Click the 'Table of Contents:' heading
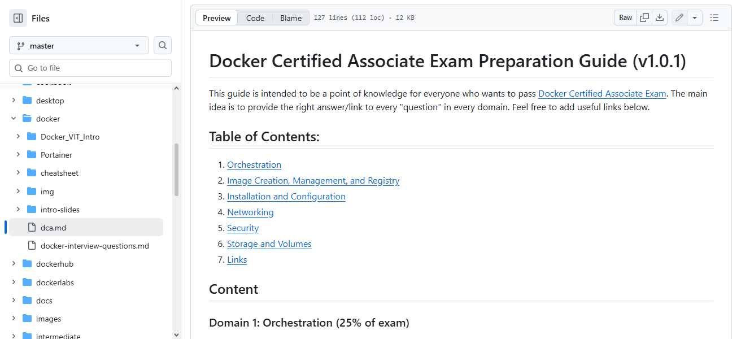This screenshot has height=339, width=741. (264, 137)
